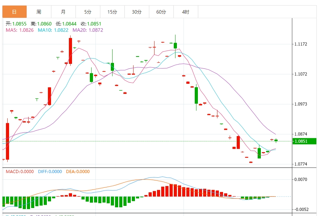Click the opening price 开:1.0855
The height and width of the screenshot is (216, 322).
point(16,24)
